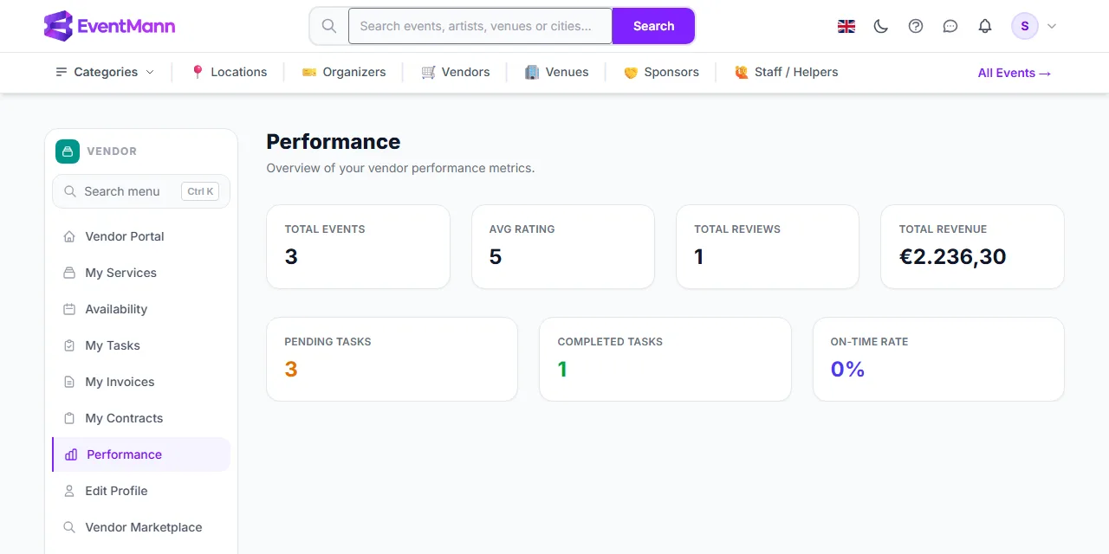
Task: Click the Total Revenue value €2.236,30
Action: (952, 256)
